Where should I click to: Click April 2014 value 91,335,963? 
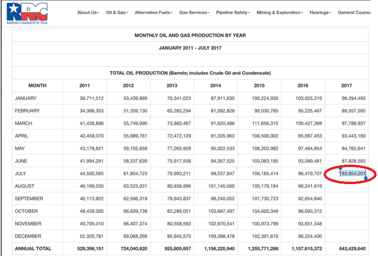click(222, 136)
